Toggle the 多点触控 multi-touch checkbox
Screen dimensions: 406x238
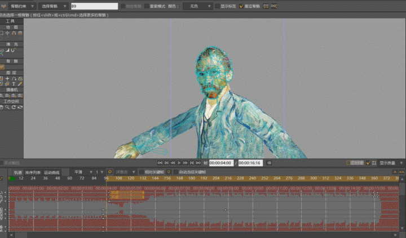2,163
